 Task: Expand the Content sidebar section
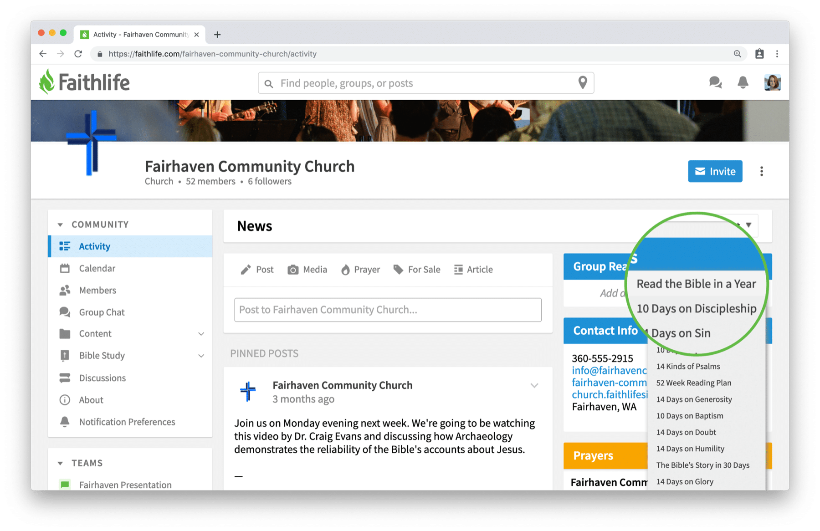click(x=201, y=334)
